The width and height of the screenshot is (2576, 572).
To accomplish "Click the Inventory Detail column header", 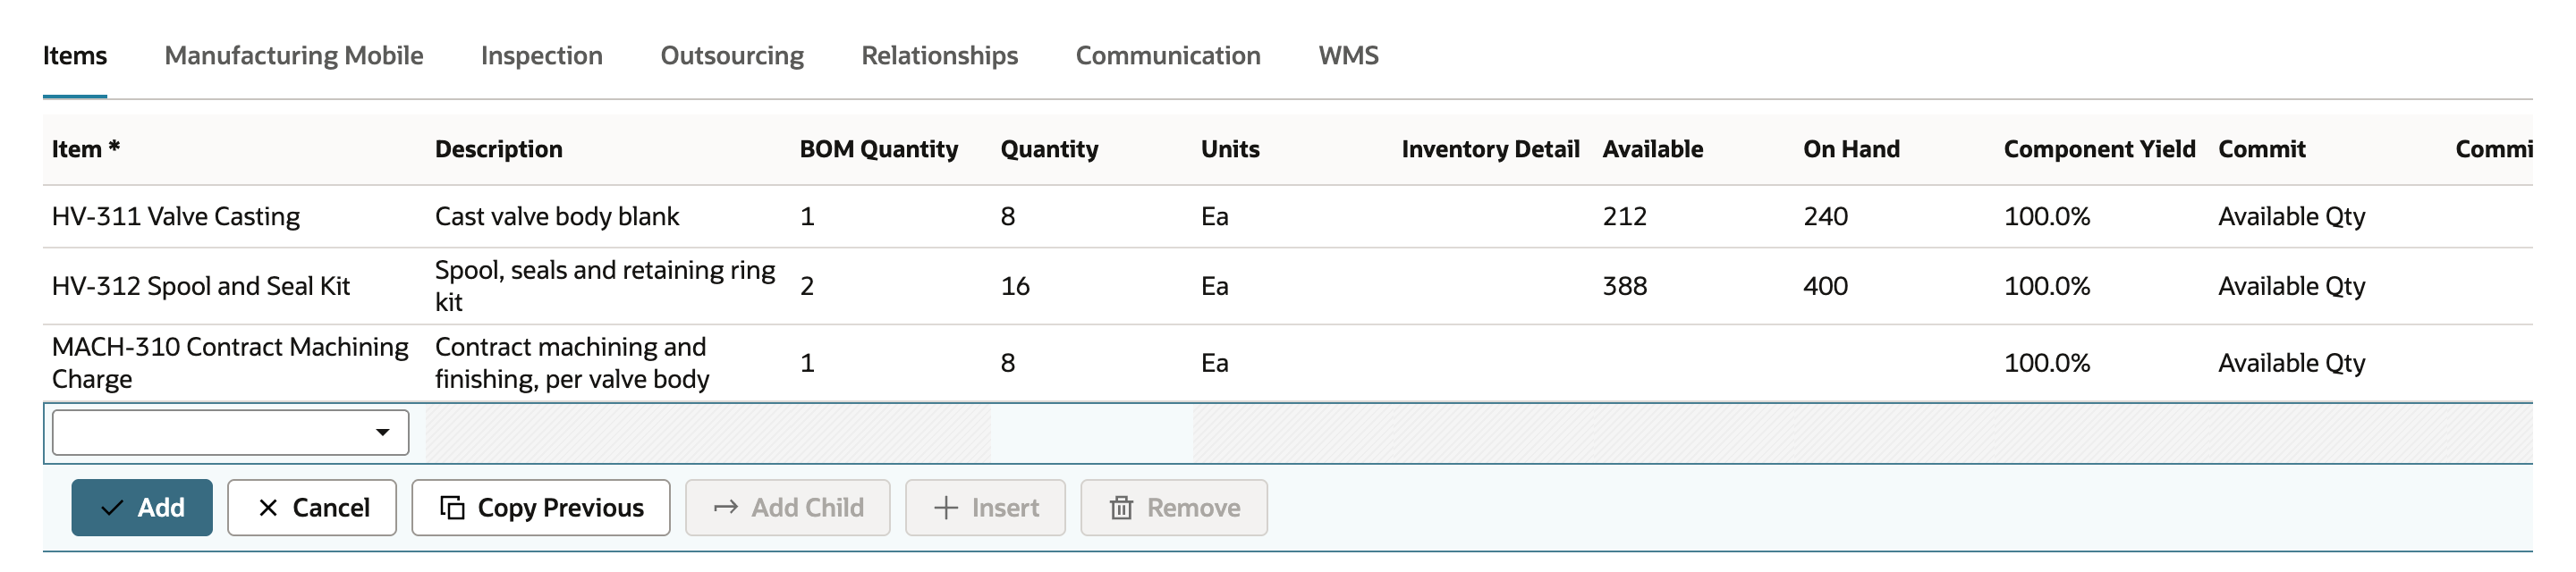I will tap(1491, 150).
